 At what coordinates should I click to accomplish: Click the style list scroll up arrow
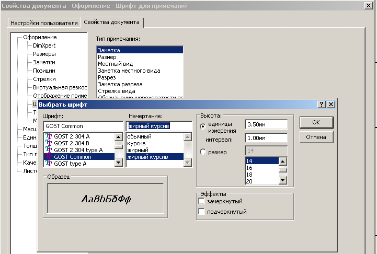coord(188,137)
